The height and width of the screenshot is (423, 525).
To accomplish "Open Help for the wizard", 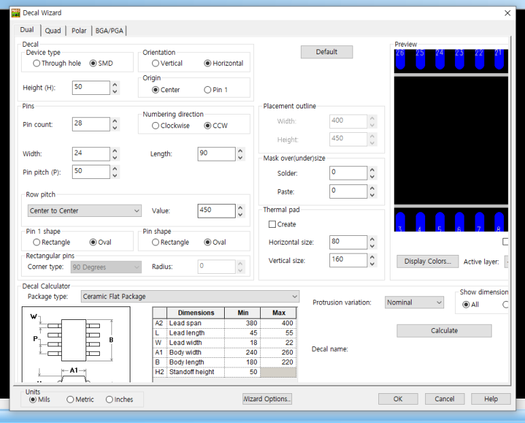I will [x=491, y=399].
